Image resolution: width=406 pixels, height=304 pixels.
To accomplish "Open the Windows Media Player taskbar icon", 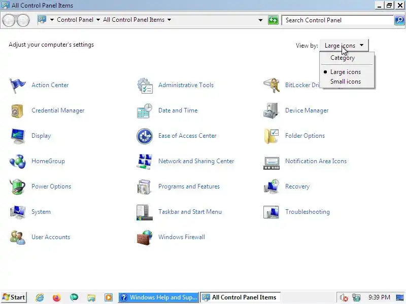I will tap(109, 297).
